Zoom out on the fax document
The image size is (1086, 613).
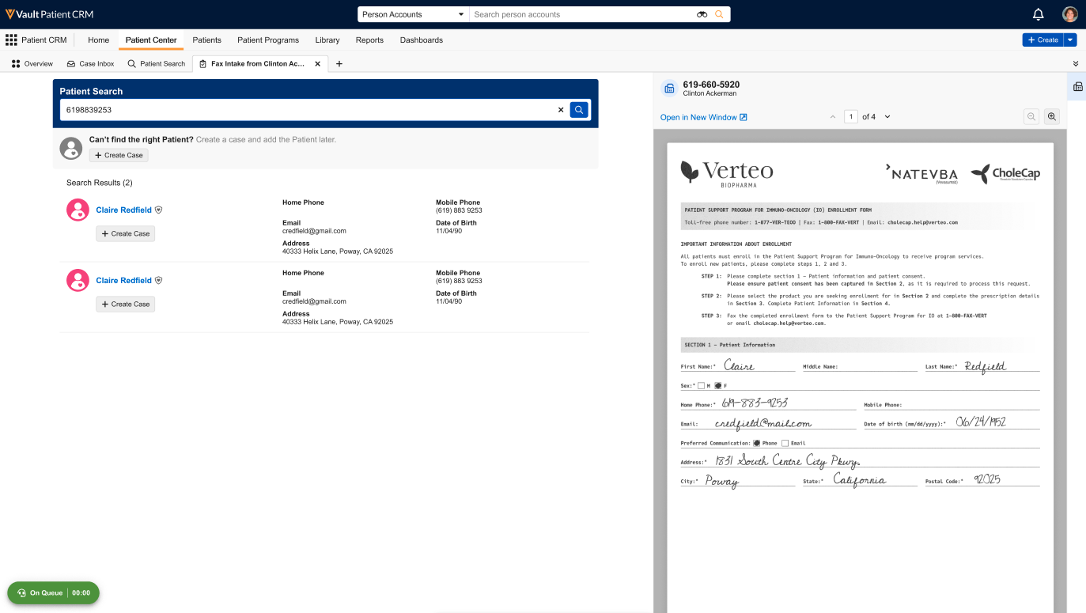[1031, 117]
